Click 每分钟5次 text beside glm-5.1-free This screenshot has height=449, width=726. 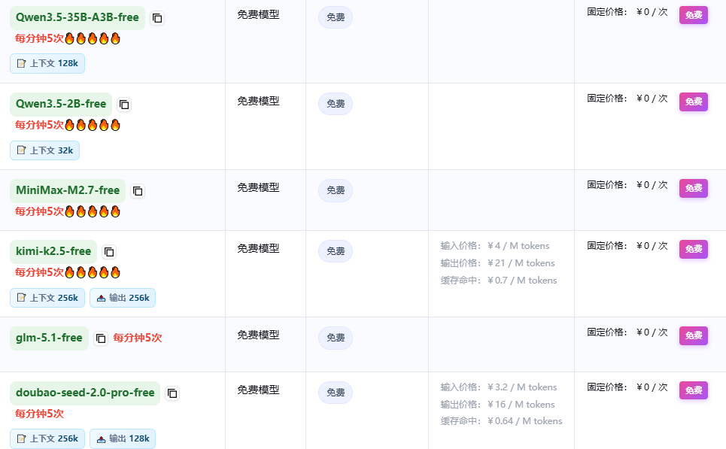(x=138, y=338)
